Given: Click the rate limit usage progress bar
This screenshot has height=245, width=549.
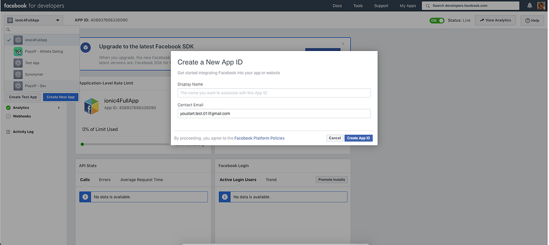Looking at the screenshot, I should click(x=126, y=144).
